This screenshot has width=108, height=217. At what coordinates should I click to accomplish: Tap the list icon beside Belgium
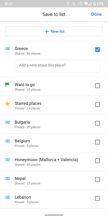tap(7, 141)
